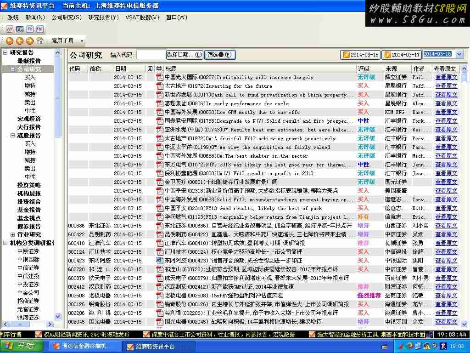This screenshot has height=353, width=470.
Task: Select the 2014-03-17 date button
Action: pos(402,55)
